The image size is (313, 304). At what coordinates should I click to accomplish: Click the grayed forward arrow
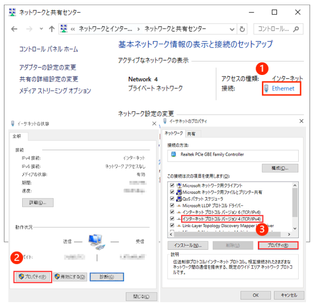point(29,29)
